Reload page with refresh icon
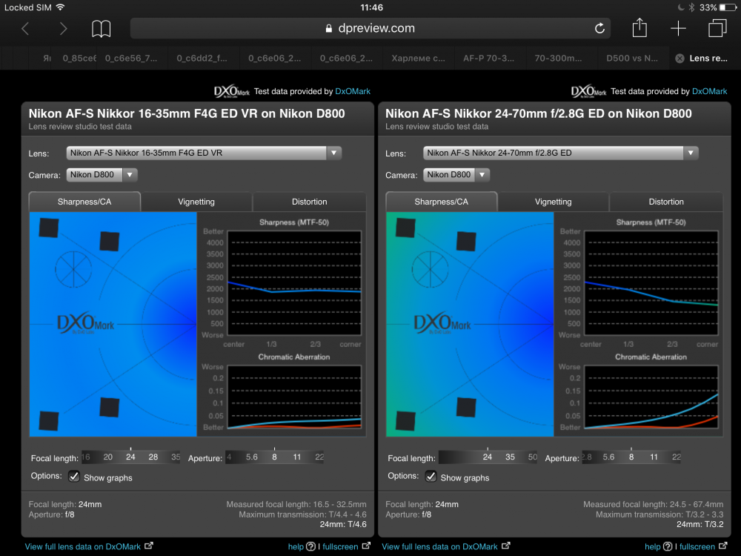This screenshot has height=556, width=741. click(599, 28)
